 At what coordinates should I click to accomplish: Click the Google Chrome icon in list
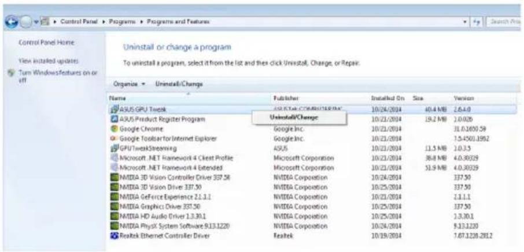(115, 129)
